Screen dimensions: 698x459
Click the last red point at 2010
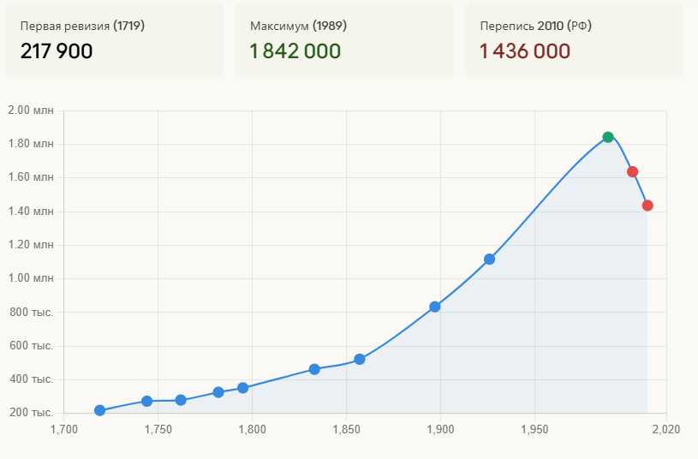pos(647,206)
